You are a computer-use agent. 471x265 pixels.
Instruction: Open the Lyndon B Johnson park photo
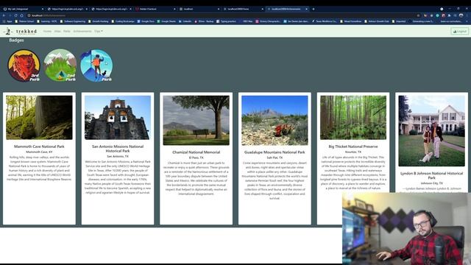[x=432, y=131]
